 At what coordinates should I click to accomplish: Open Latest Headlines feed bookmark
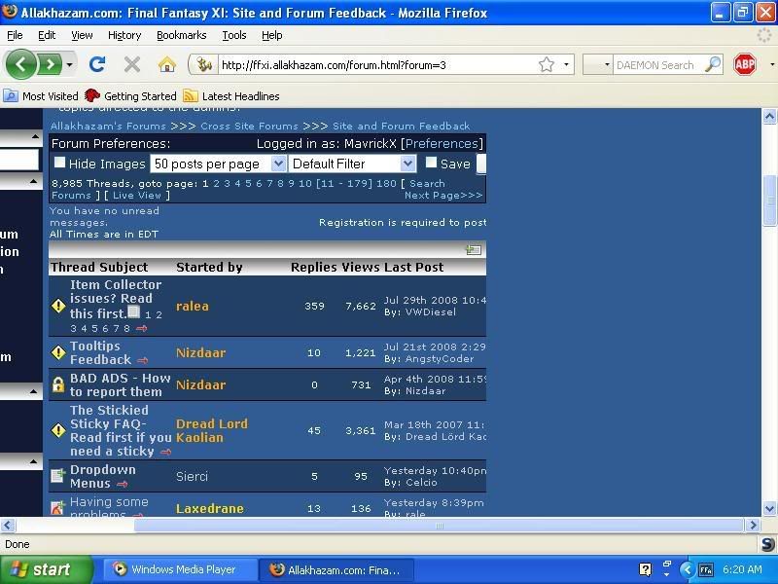(x=231, y=95)
